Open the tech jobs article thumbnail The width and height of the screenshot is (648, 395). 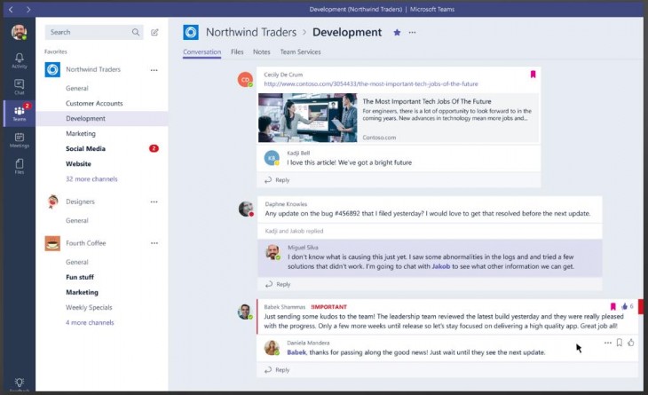tap(307, 118)
